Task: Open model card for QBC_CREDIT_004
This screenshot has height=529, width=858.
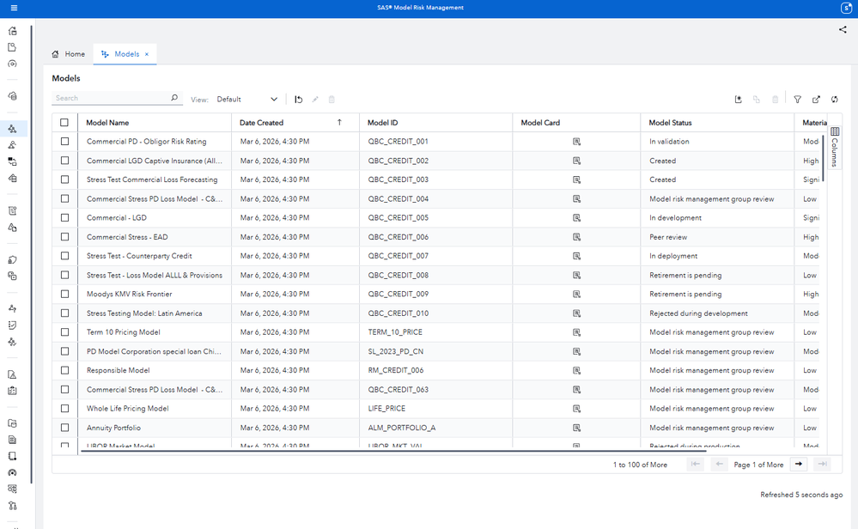Action: coord(576,199)
